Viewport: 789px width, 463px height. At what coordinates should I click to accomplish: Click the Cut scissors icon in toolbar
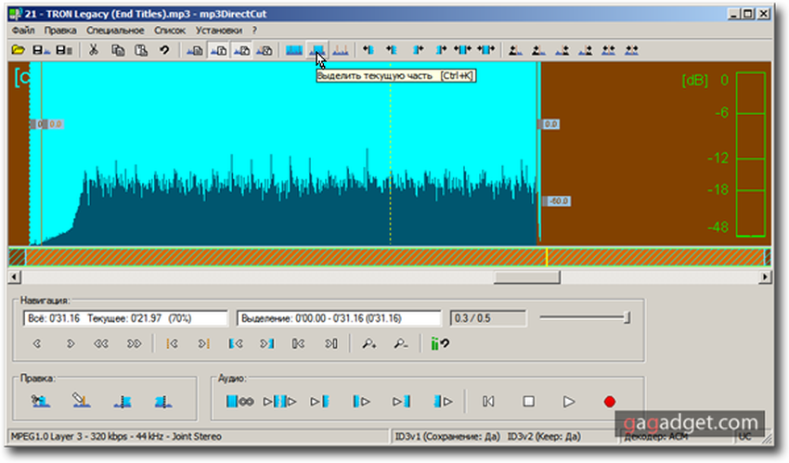[94, 49]
